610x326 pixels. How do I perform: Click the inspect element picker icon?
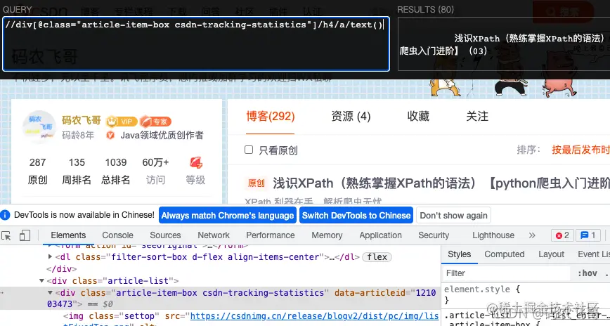pyautogui.click(x=6, y=235)
